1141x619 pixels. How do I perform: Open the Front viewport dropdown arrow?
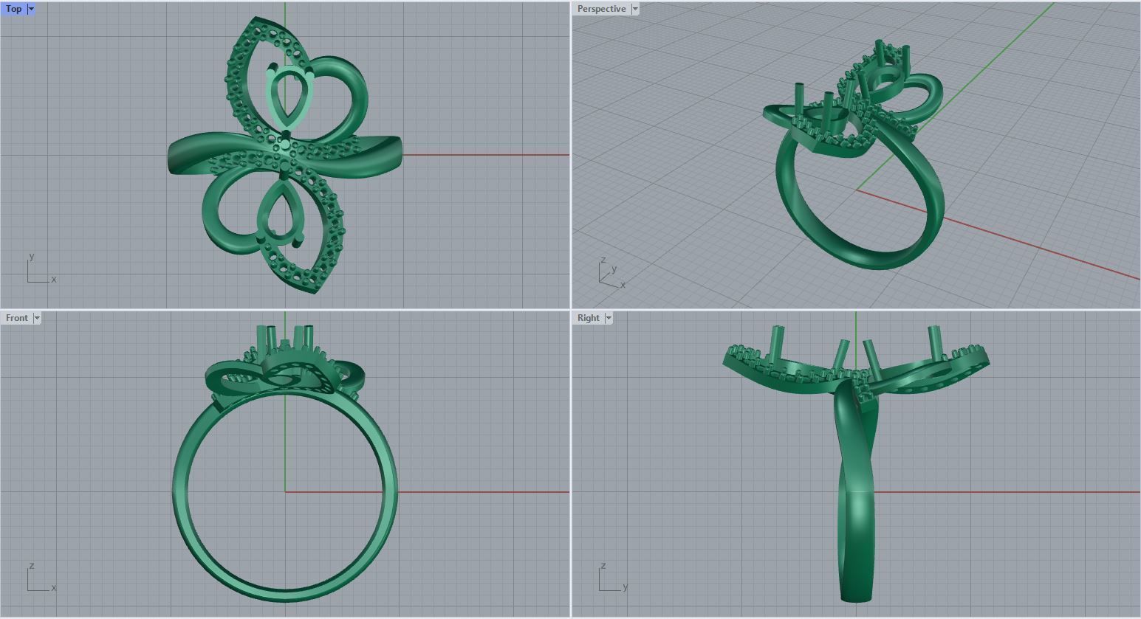tap(37, 318)
